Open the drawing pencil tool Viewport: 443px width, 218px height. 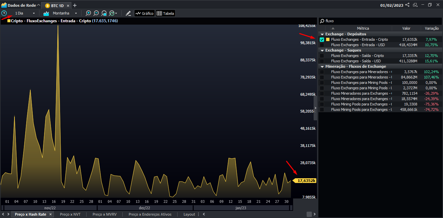(128, 13)
